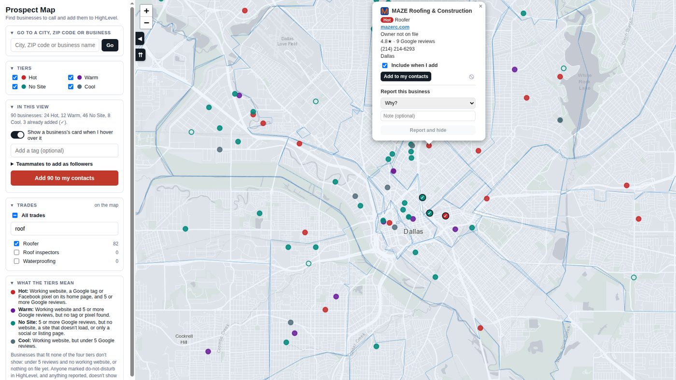
Task: Open the mazerc.com website link
Action: (395, 27)
